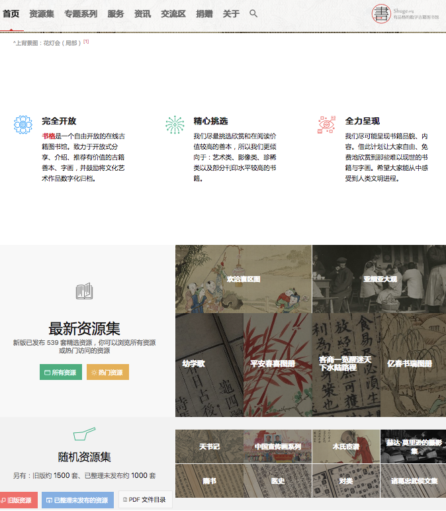The width and height of the screenshot is (446, 511).
Task: Open the 亚细亚大观 thumbnail
Action: tap(379, 279)
